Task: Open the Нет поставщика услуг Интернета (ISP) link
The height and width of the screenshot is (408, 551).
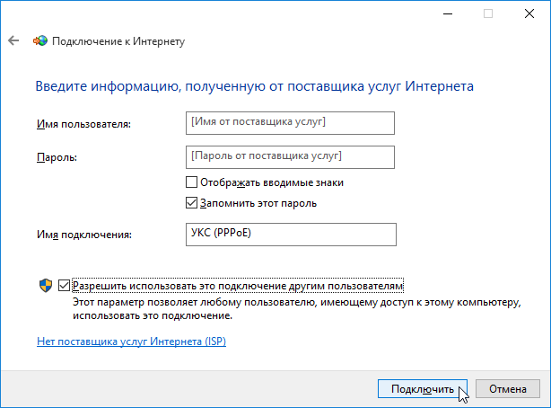Action: tap(131, 341)
